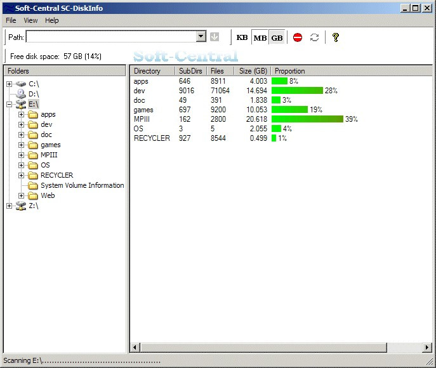The width and height of the screenshot is (436, 368).
Task: Click the System Volume Information folder icon
Action: click(x=33, y=185)
